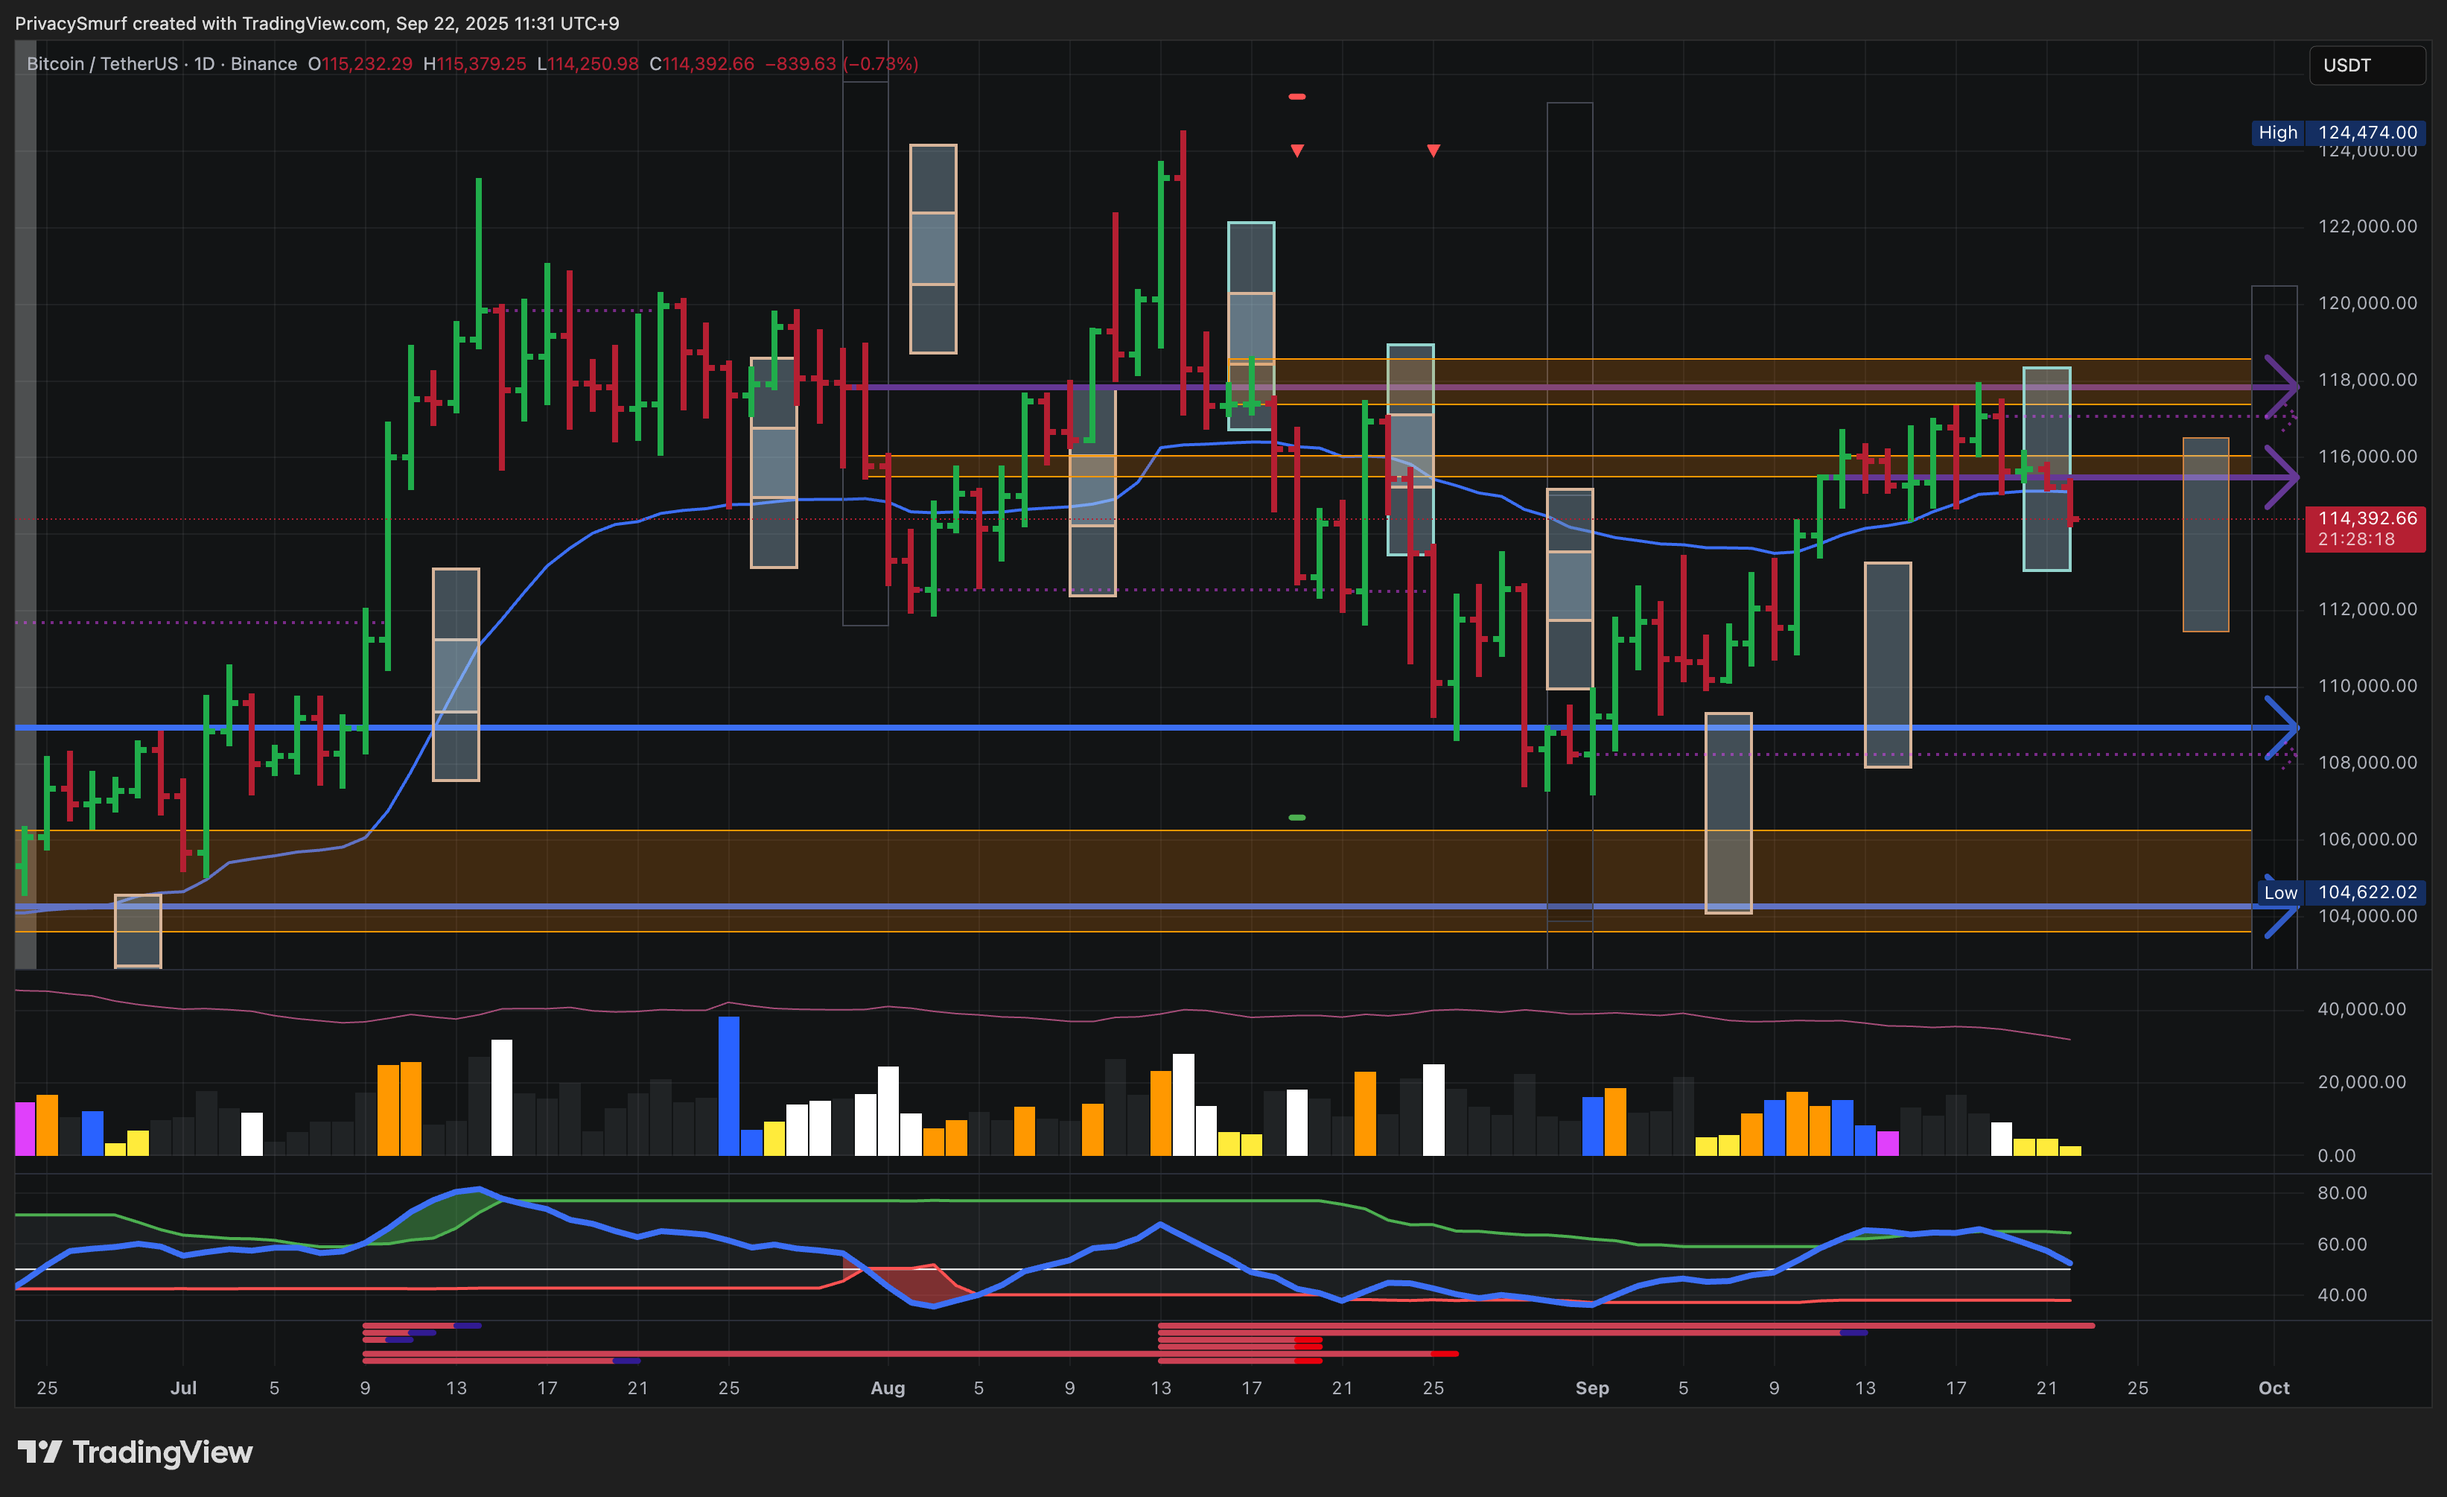Click the small green dash marker

tap(1297, 818)
